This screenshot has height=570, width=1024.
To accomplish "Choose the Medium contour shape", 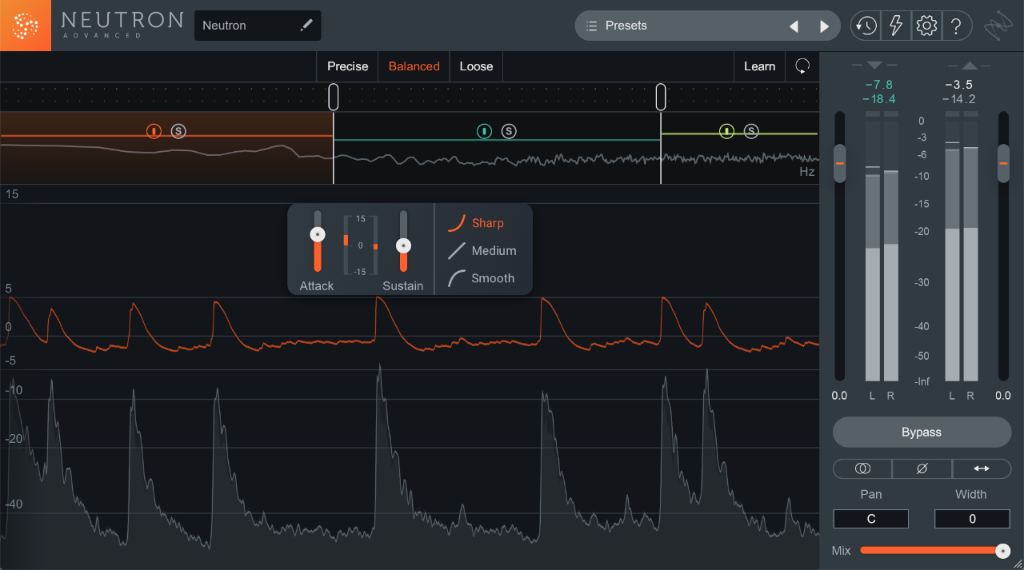I will [482, 250].
